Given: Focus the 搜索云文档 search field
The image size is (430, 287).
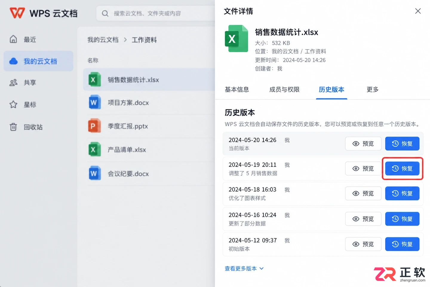Looking at the screenshot, I should point(155,13).
